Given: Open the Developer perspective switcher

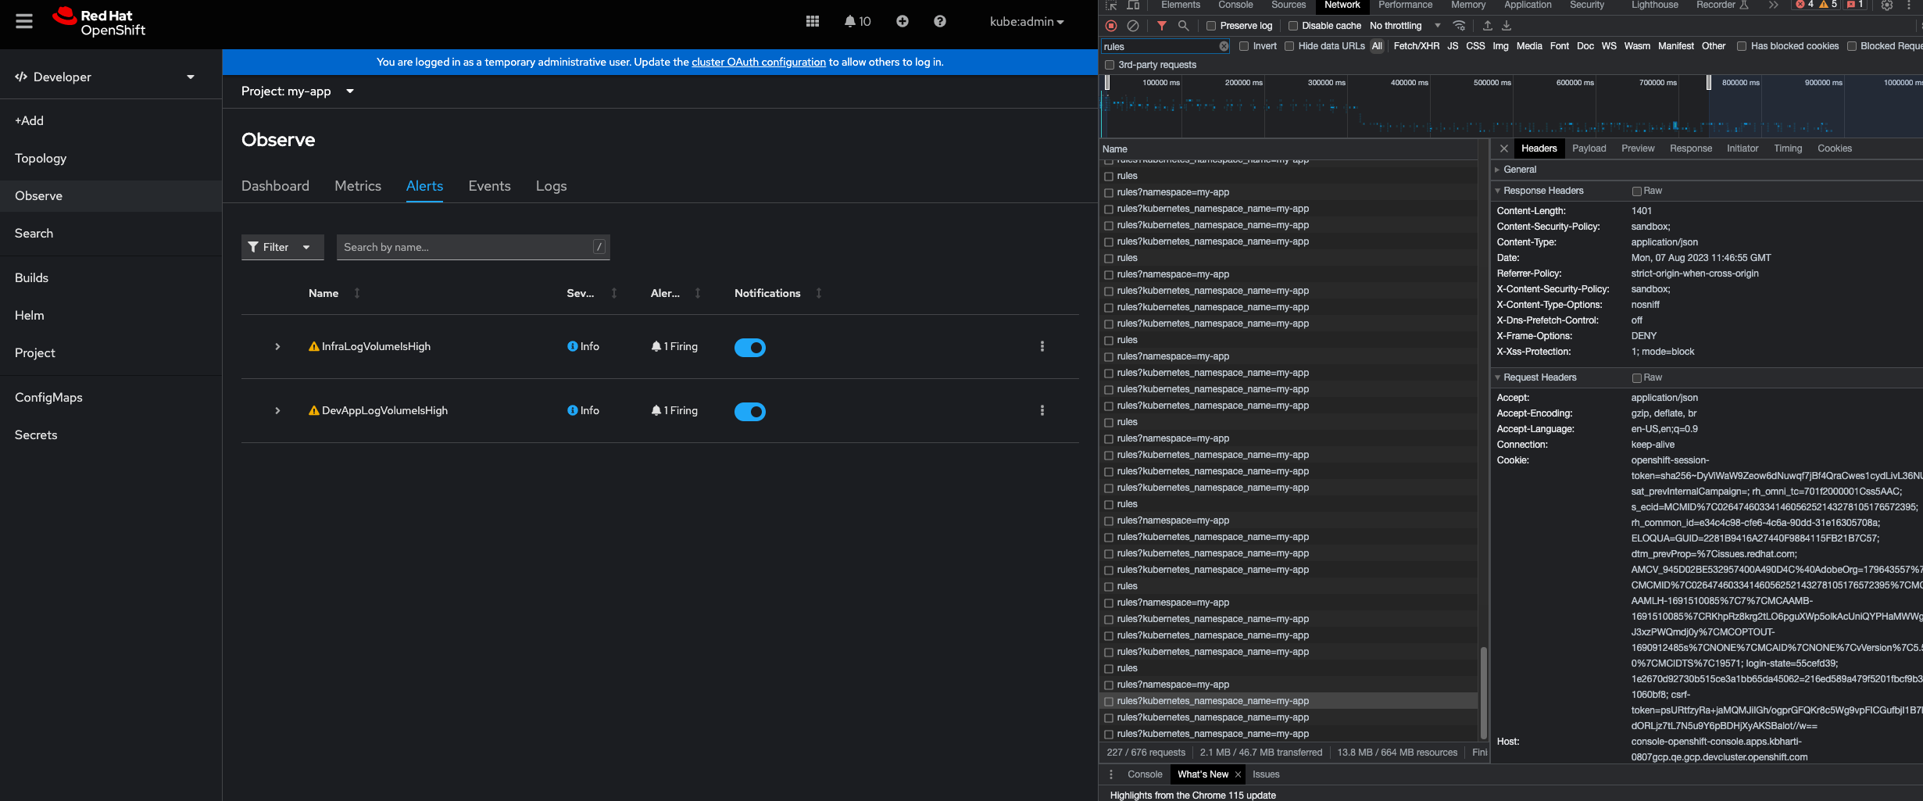Looking at the screenshot, I should [x=105, y=77].
